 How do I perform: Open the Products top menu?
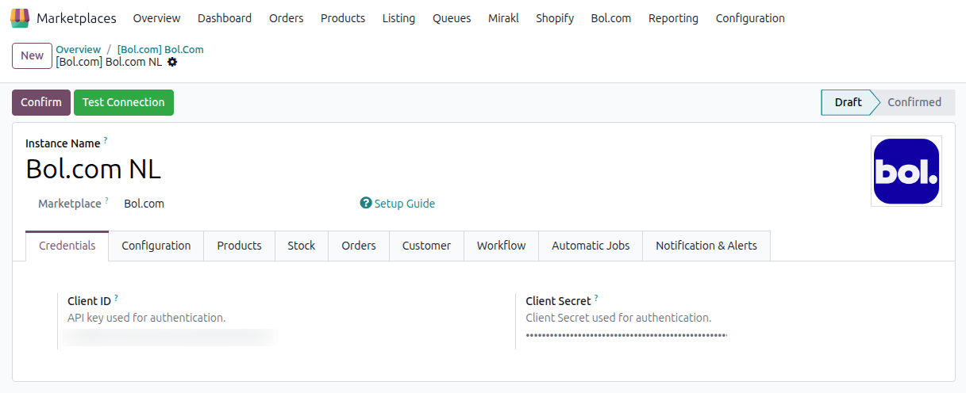point(343,18)
